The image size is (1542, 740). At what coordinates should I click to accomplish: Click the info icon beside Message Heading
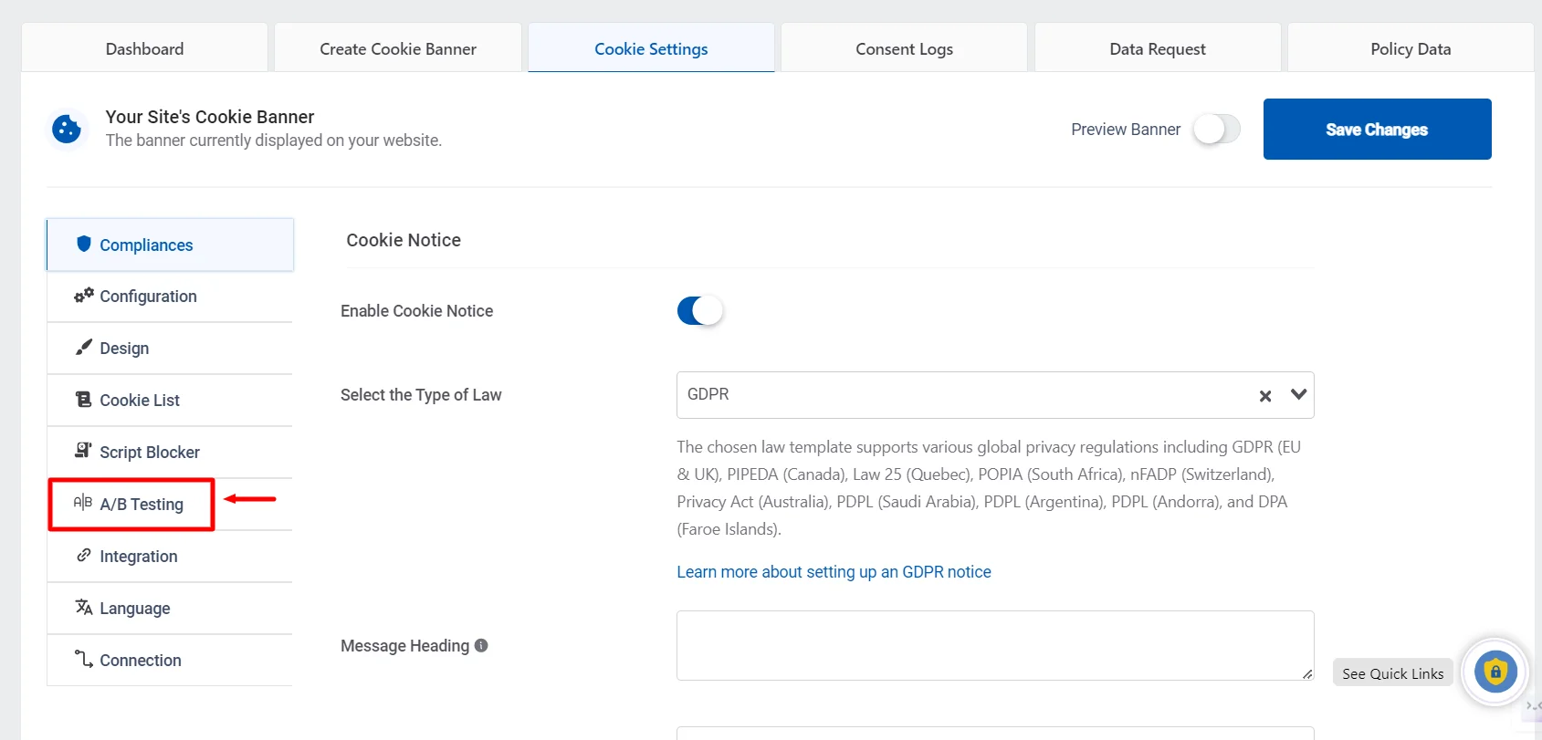coord(481,645)
